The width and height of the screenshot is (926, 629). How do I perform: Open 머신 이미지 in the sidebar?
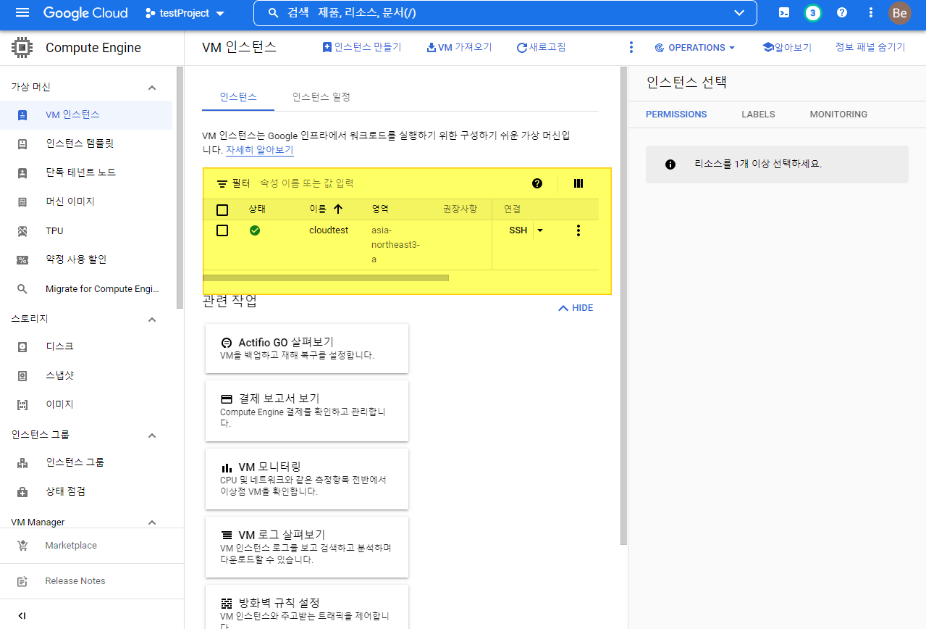[x=86, y=201]
